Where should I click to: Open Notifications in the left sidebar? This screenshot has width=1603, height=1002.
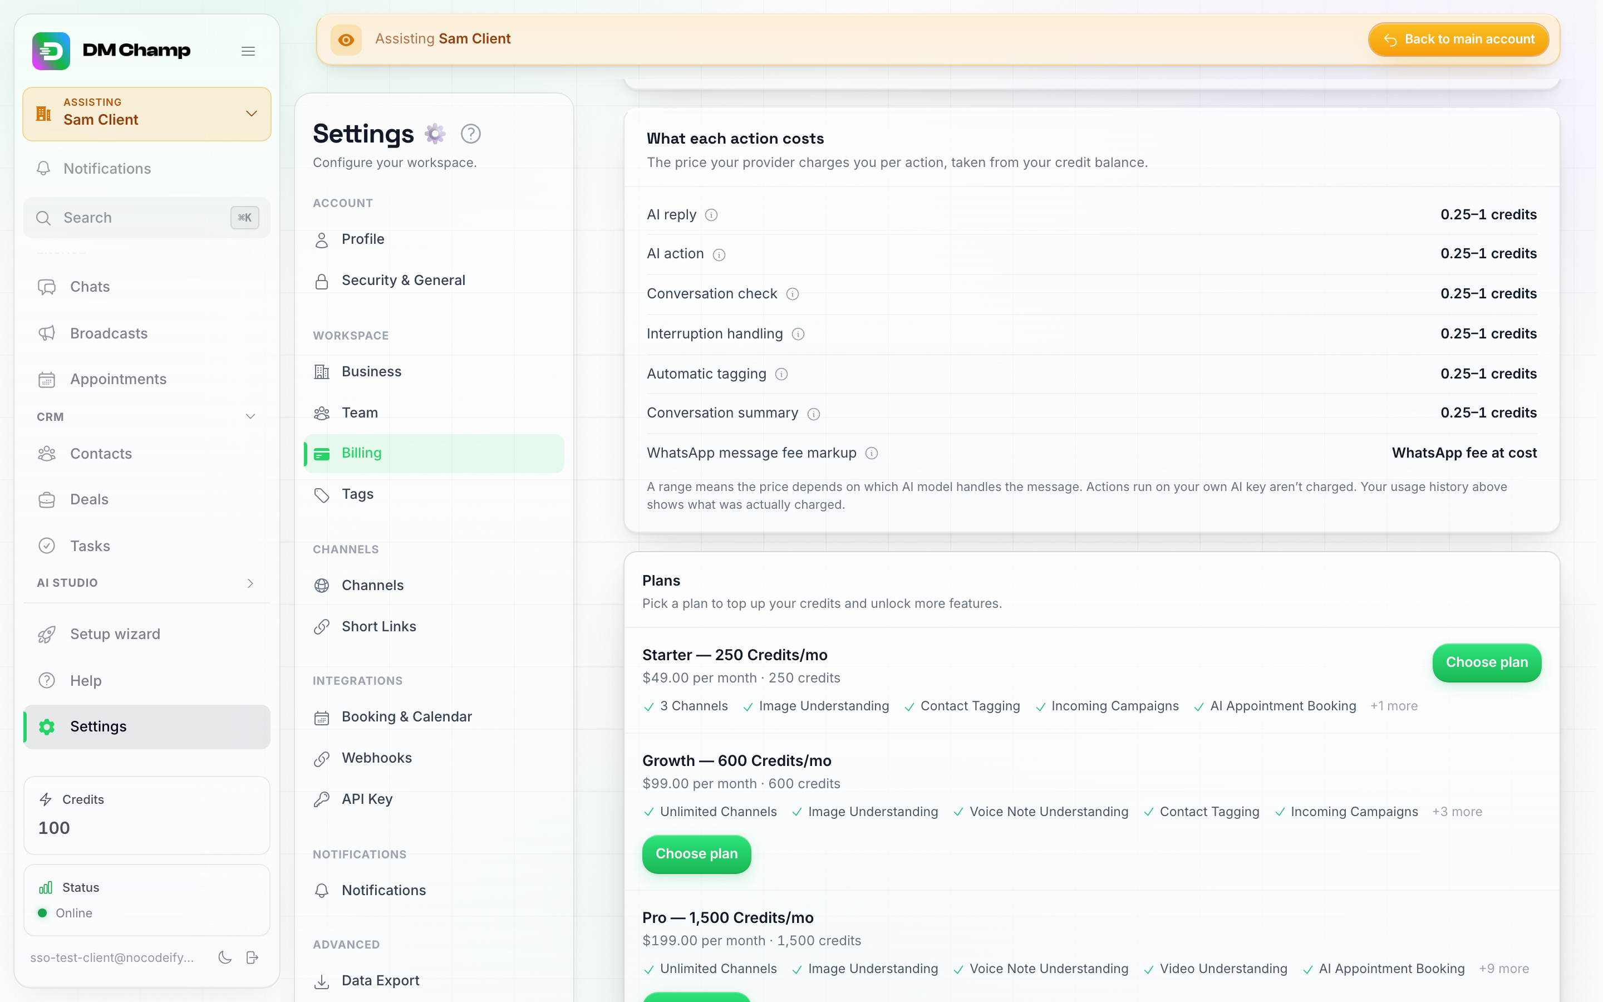tap(147, 168)
